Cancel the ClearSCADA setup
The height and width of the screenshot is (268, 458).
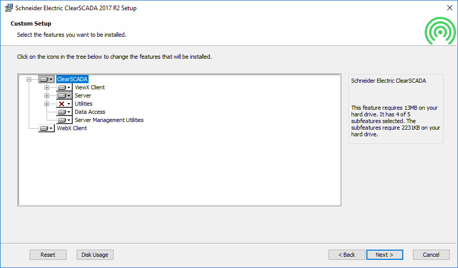pyautogui.click(x=431, y=255)
